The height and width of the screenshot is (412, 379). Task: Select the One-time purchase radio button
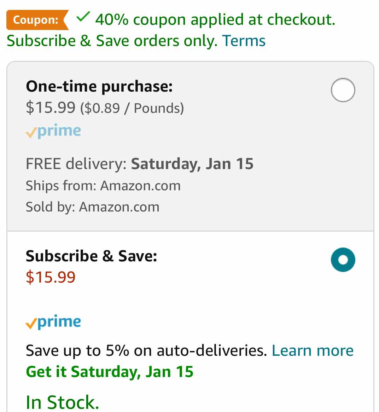(343, 90)
